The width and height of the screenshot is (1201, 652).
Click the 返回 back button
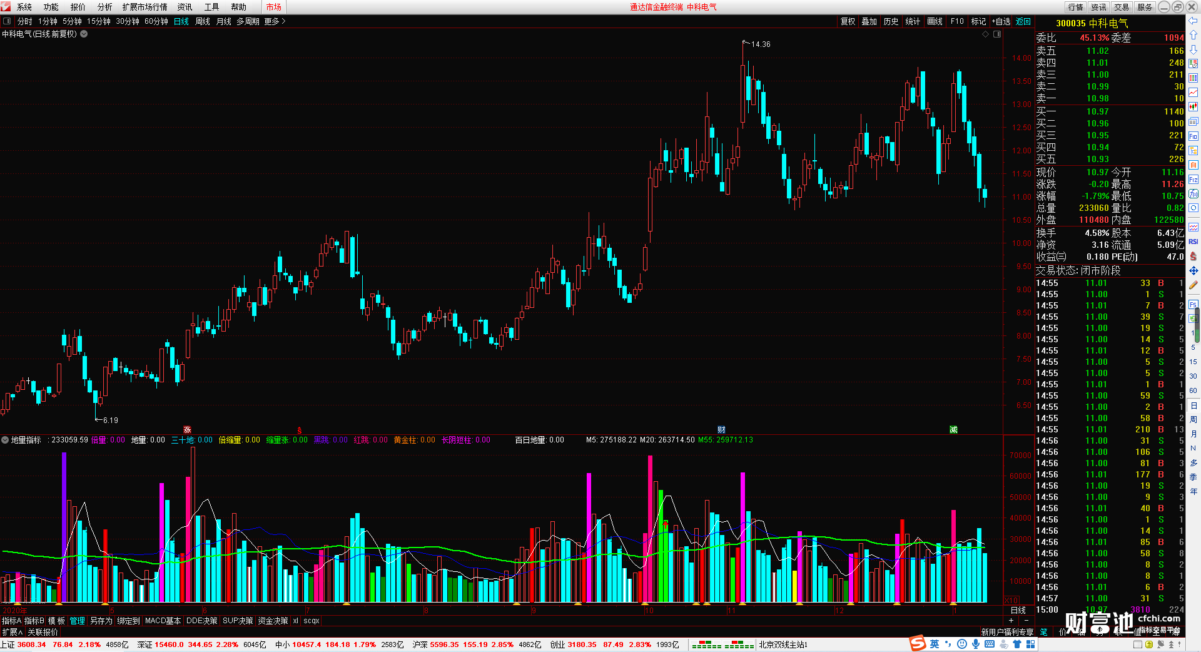click(1023, 21)
